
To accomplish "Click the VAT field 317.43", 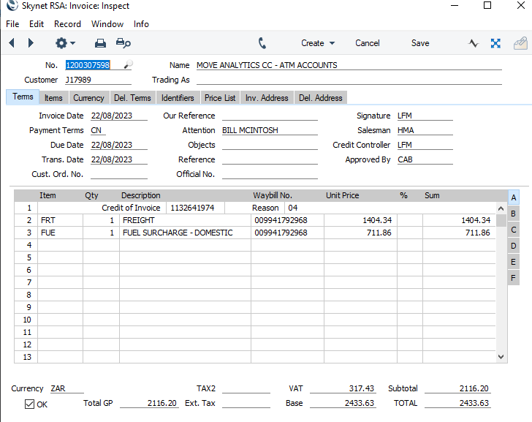I will point(343,388).
